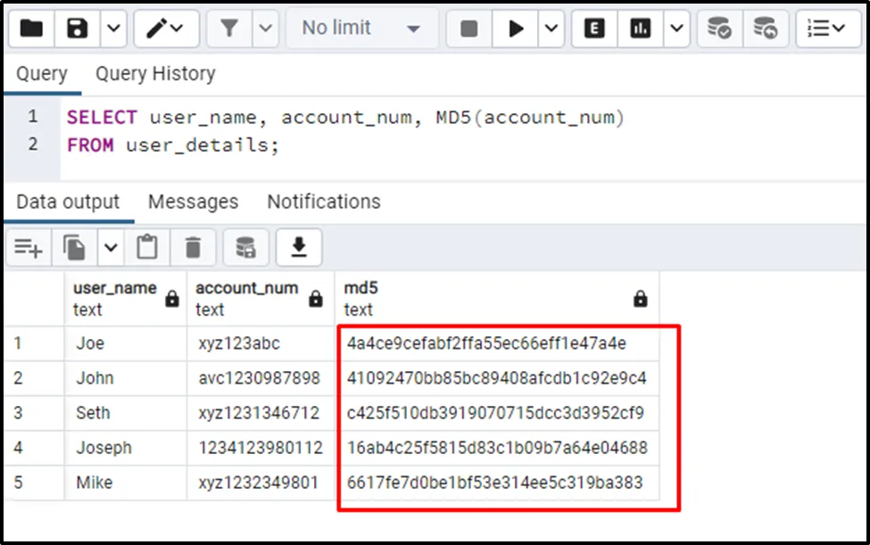The height and width of the screenshot is (545, 870).
Task: Click the Commit transaction icon
Action: pos(719,29)
